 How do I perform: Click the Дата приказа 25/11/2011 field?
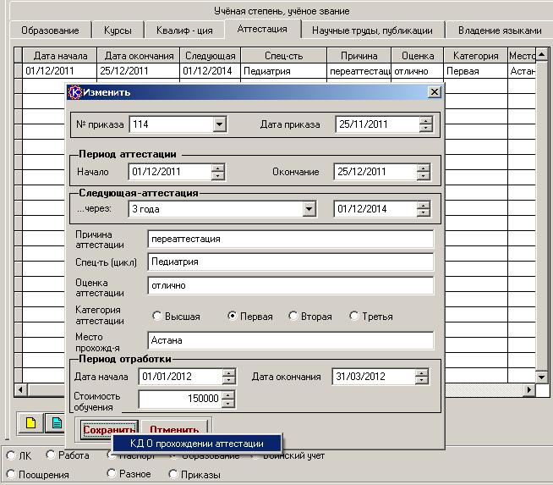pos(377,124)
